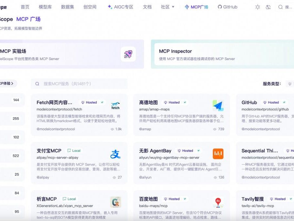Screen dimensions: 294x221
Task: Click the verified checkmark on 无影 AgentBay card
Action: [198, 151]
